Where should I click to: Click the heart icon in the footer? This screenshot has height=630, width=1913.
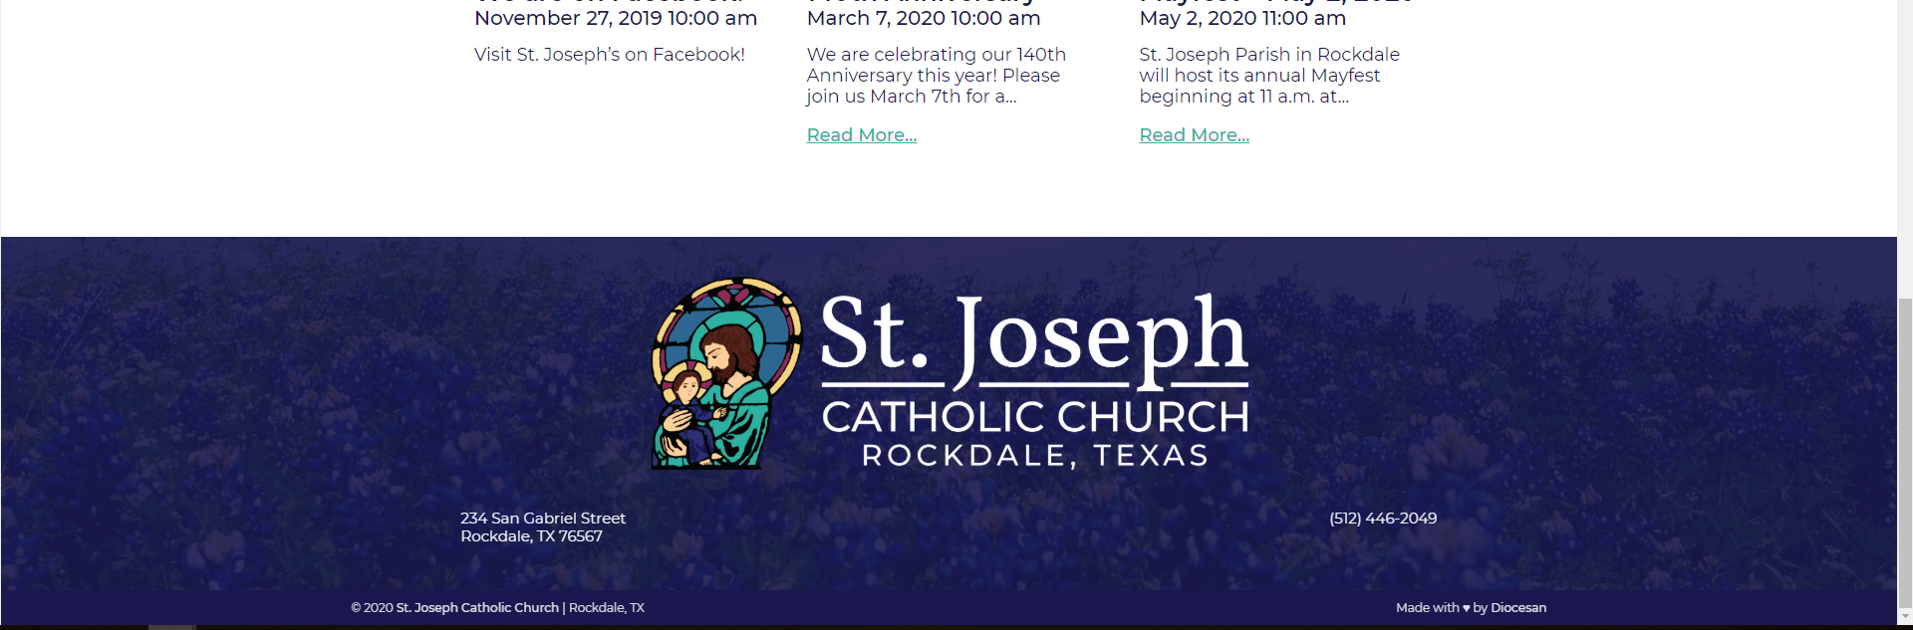(x=1466, y=608)
